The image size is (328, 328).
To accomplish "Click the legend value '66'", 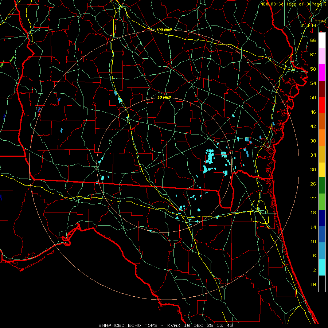I will point(313,40).
